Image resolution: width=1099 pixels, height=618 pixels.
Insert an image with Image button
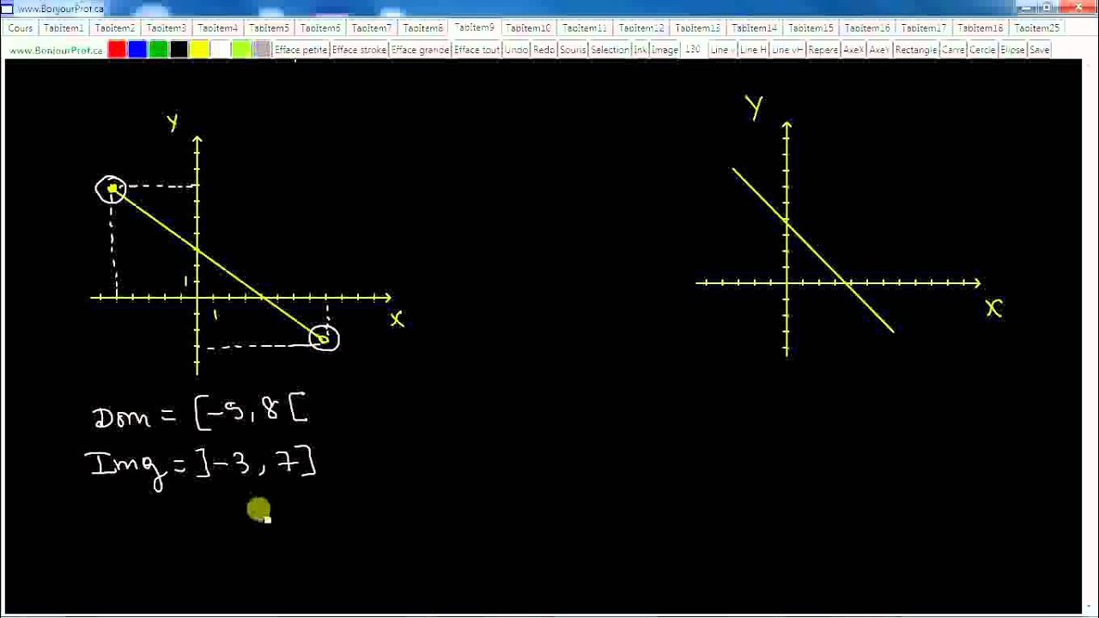click(x=665, y=50)
